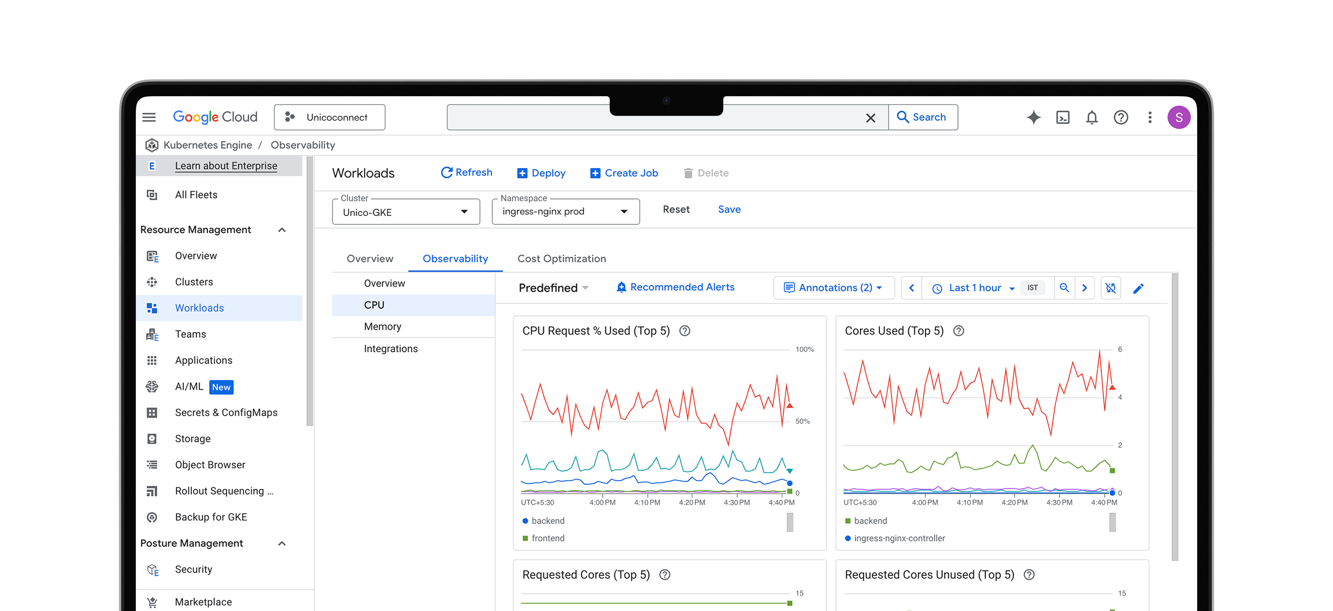
Task: Open Learn about Enterprise link
Action: 226,166
